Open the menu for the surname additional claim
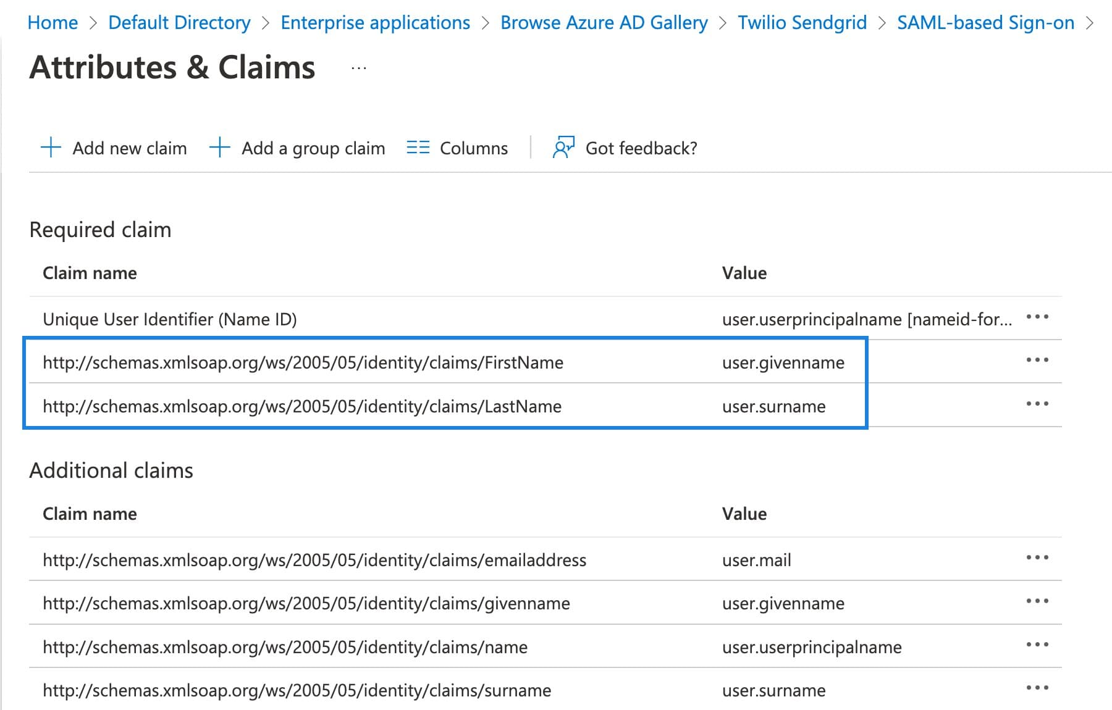Image resolution: width=1112 pixels, height=710 pixels. pos(1037,688)
